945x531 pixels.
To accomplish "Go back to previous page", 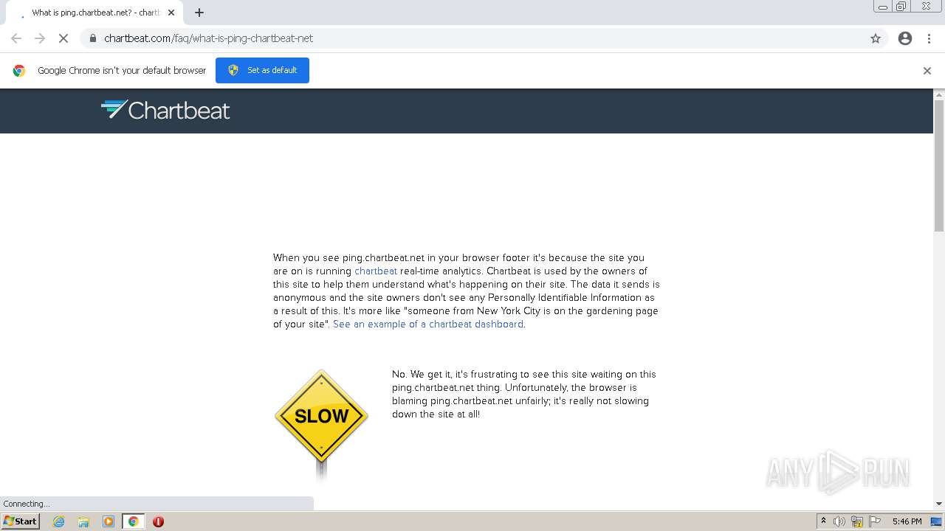I will click(16, 38).
